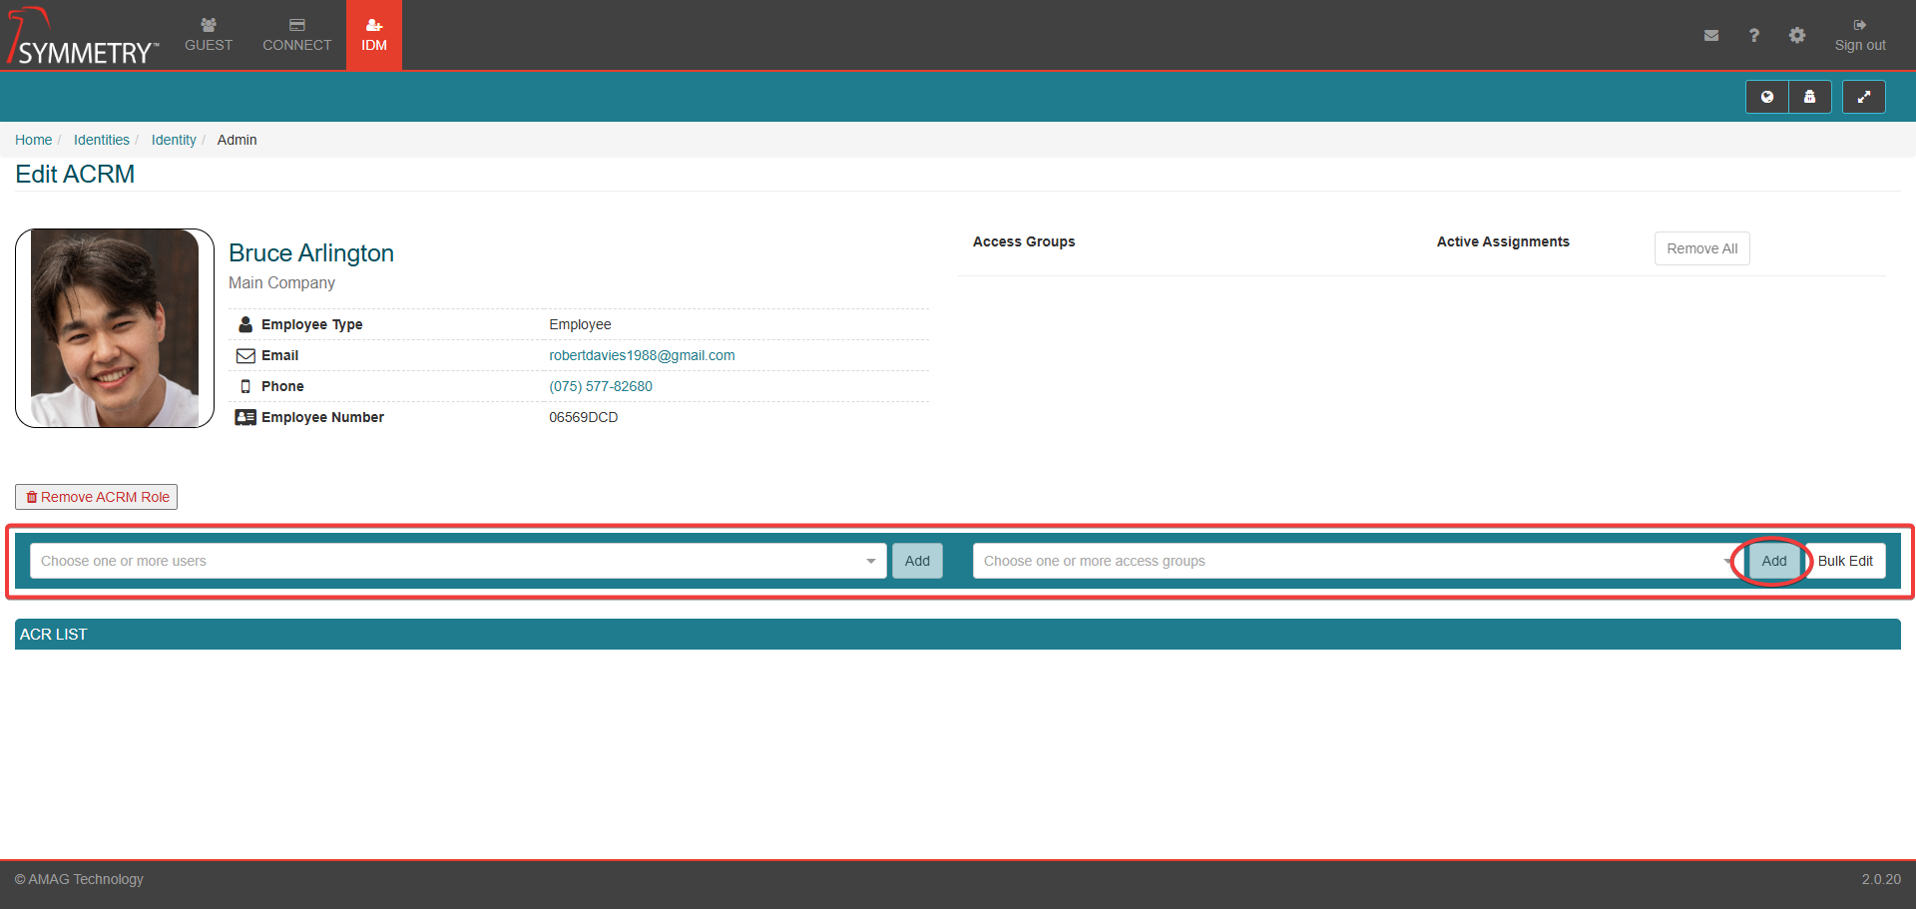Open the GUEST tab
Viewport: 1916px width, 909px height.
click(209, 36)
